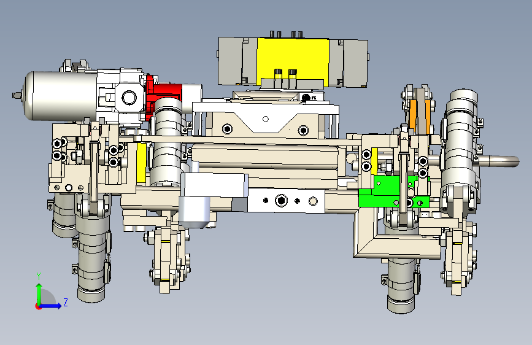Select the long horizontal beige cylinder body
Screen dimensions: 532x345
click(x=264, y=157)
